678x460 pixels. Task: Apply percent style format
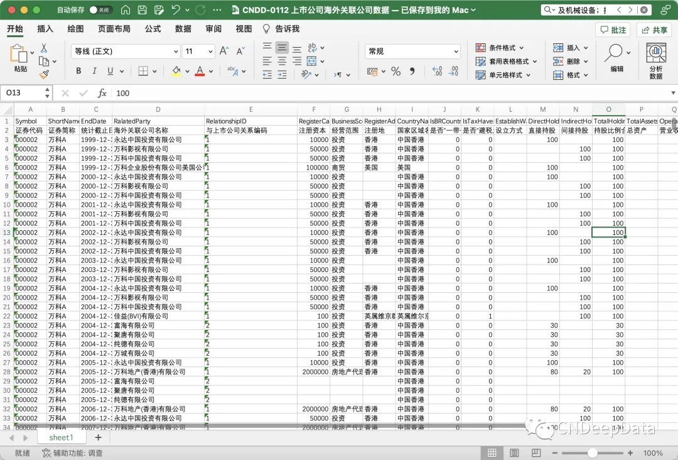[x=395, y=72]
